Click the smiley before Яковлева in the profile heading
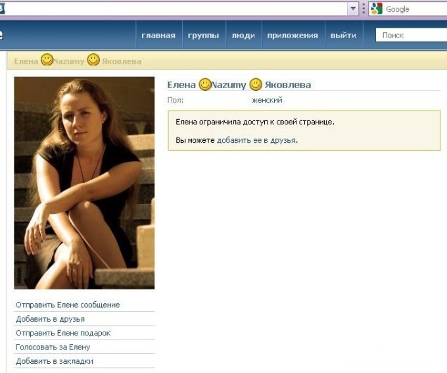This screenshot has height=373, width=447. 256,84
